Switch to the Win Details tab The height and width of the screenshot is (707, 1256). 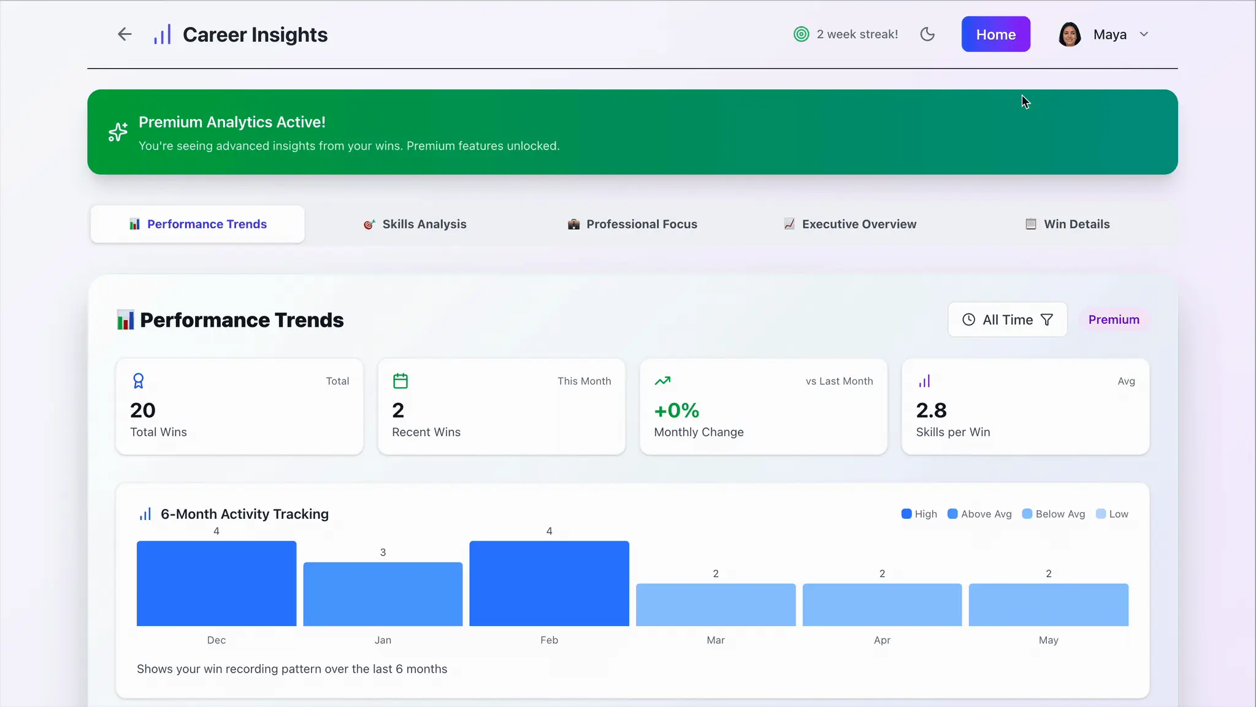[x=1068, y=224]
